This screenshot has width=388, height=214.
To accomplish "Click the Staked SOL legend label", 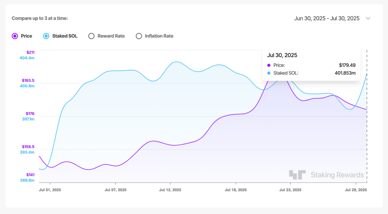I will point(65,36).
